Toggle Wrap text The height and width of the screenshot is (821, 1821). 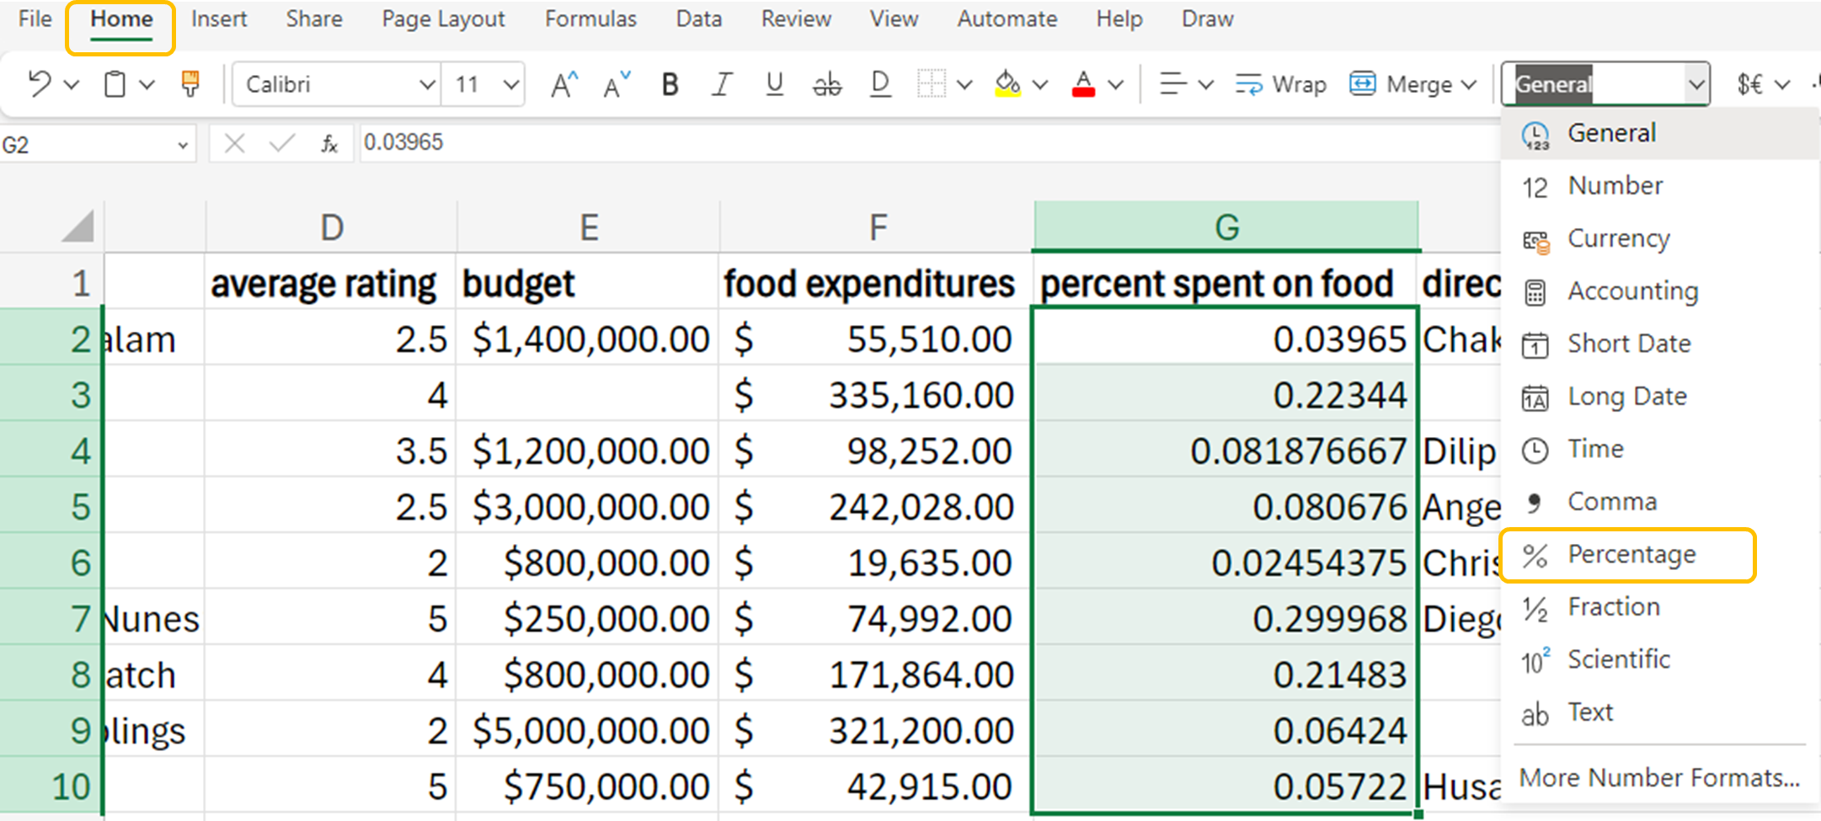click(x=1281, y=84)
